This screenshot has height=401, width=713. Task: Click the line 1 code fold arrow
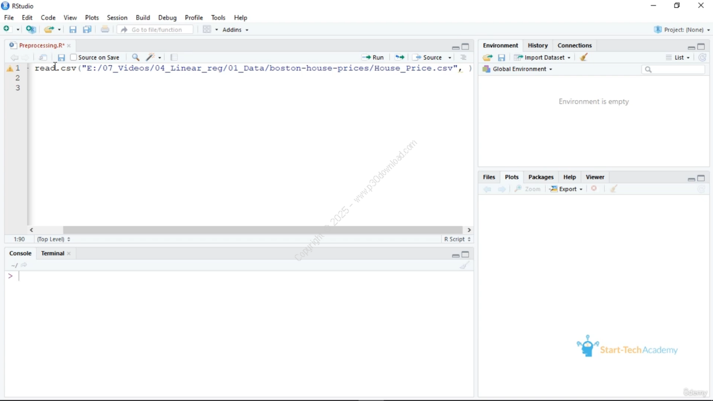[x=28, y=69]
